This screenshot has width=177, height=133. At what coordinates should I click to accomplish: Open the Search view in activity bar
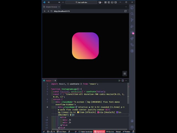(132, 14)
